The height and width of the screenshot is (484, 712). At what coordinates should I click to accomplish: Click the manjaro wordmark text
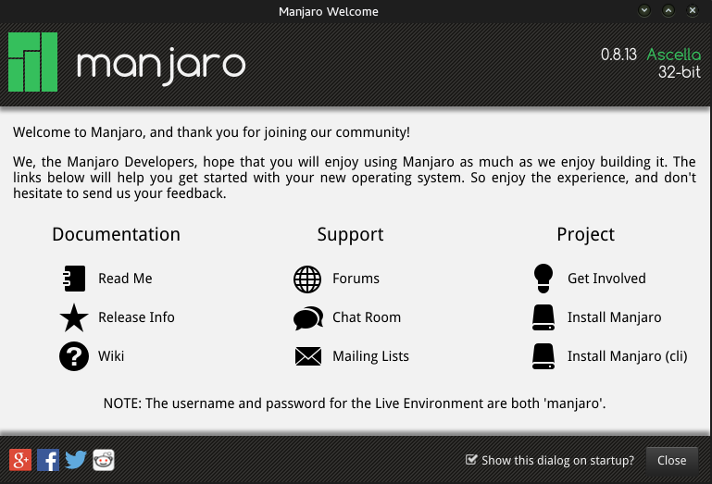coord(161,66)
